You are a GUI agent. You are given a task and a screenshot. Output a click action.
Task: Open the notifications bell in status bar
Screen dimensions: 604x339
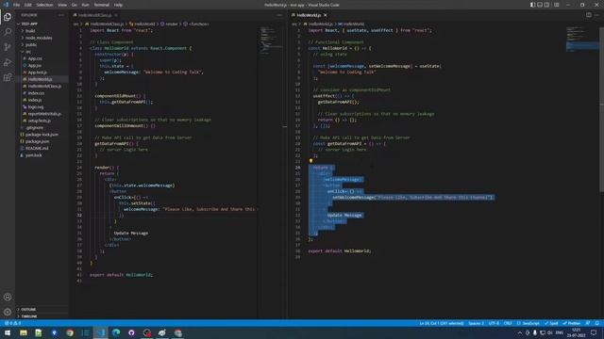(596, 323)
